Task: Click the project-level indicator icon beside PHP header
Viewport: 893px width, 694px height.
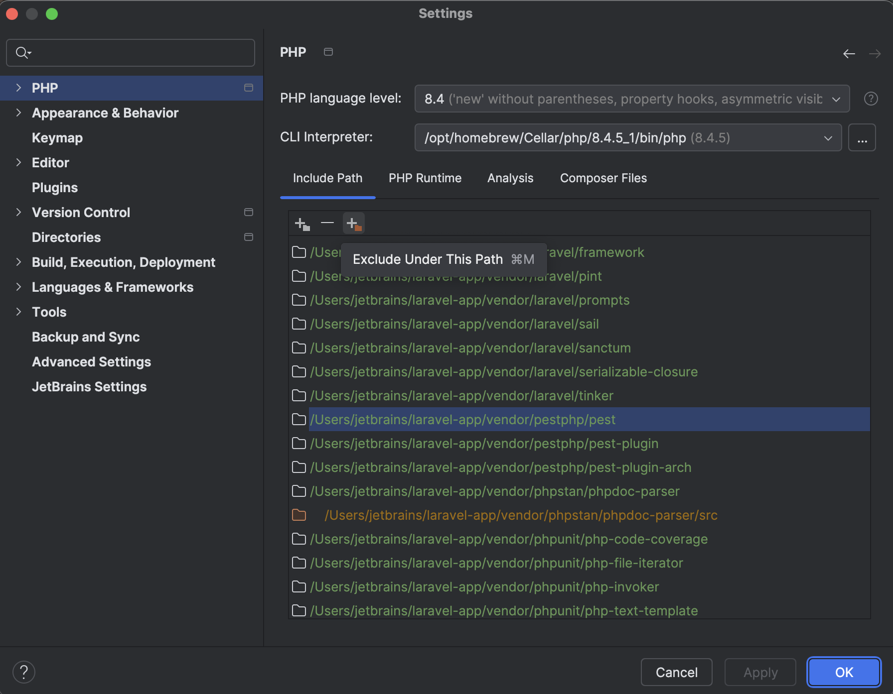Action: 328,51
